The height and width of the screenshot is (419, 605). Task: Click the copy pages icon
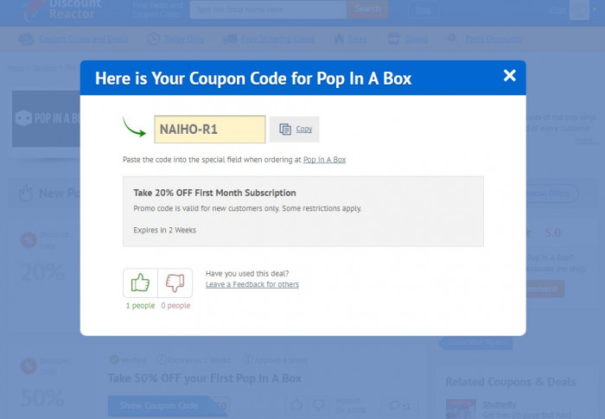coord(285,130)
